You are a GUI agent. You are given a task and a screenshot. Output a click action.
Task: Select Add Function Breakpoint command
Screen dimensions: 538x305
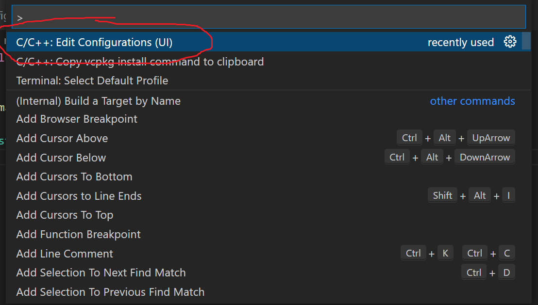pyautogui.click(x=78, y=234)
